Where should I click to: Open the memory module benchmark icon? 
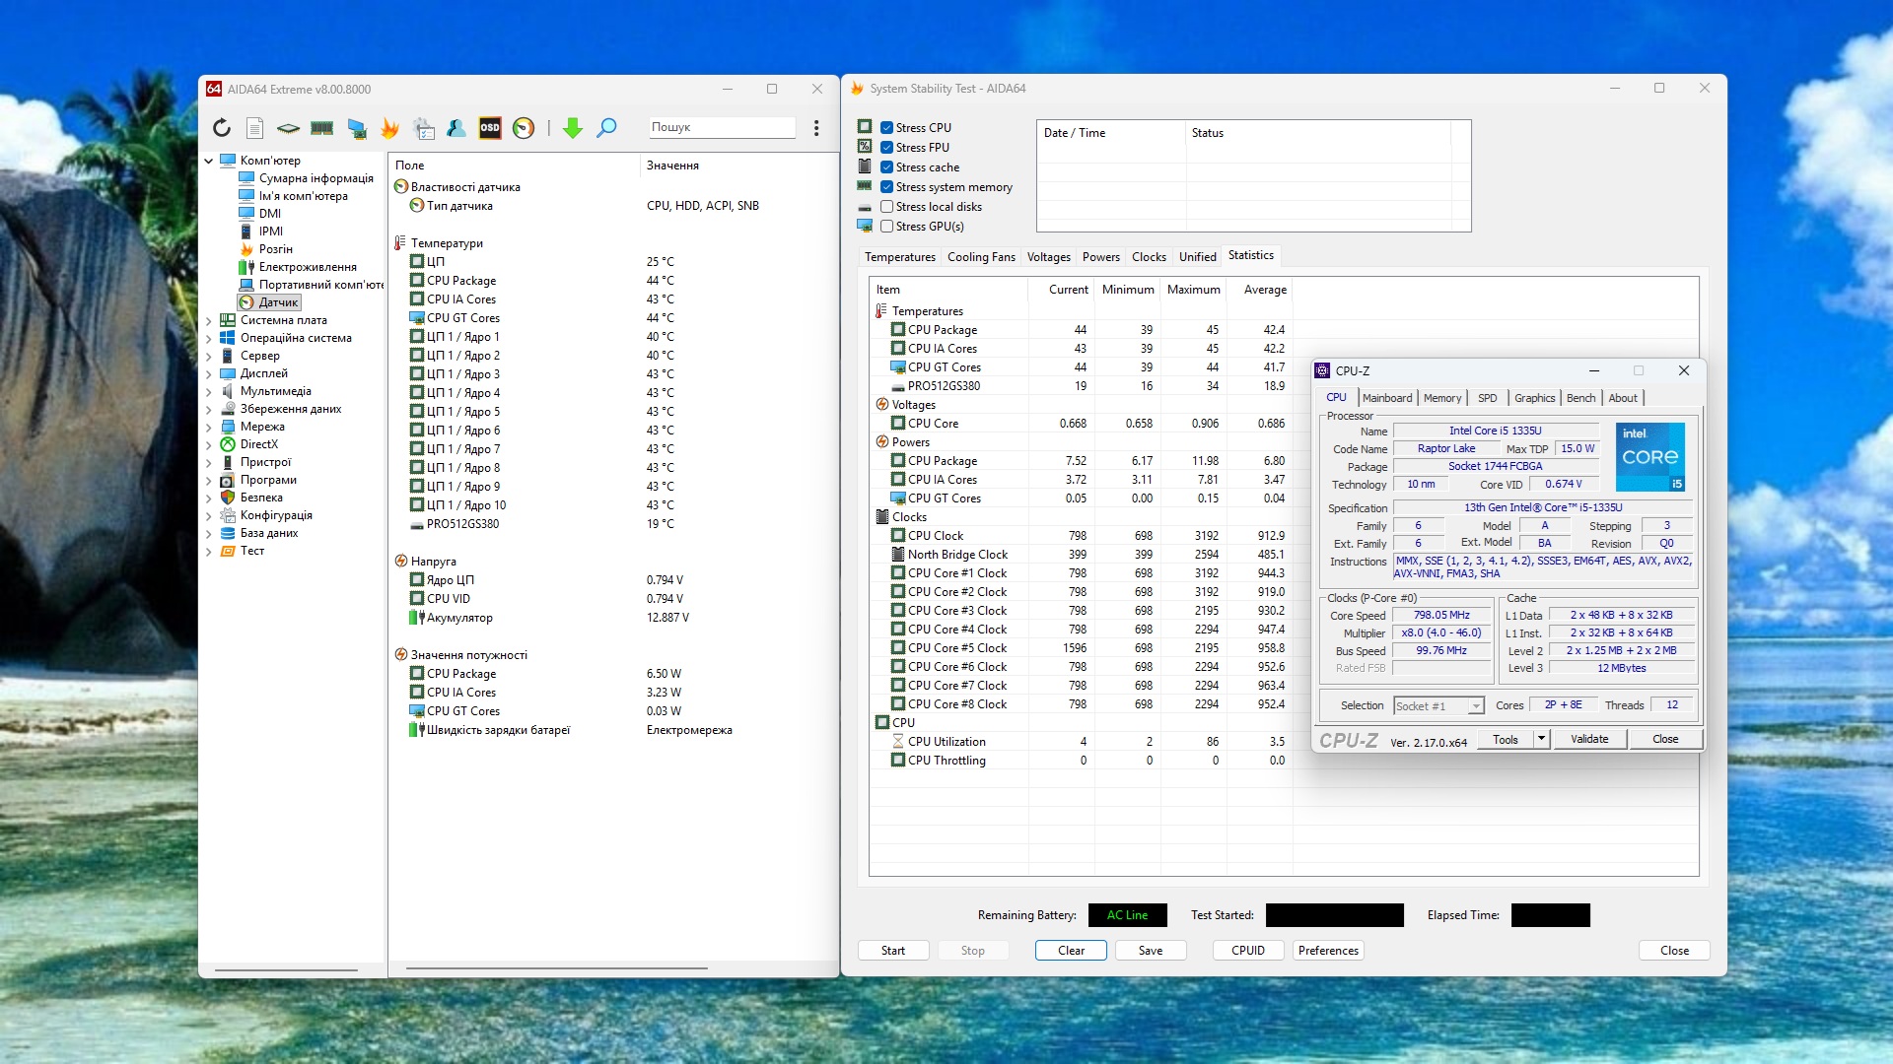tap(321, 128)
